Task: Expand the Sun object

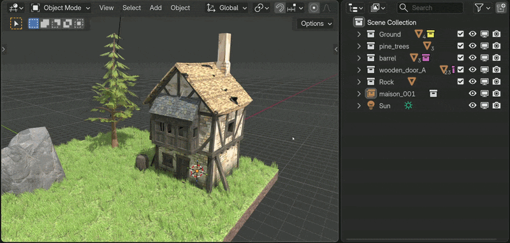Action: 359,106
